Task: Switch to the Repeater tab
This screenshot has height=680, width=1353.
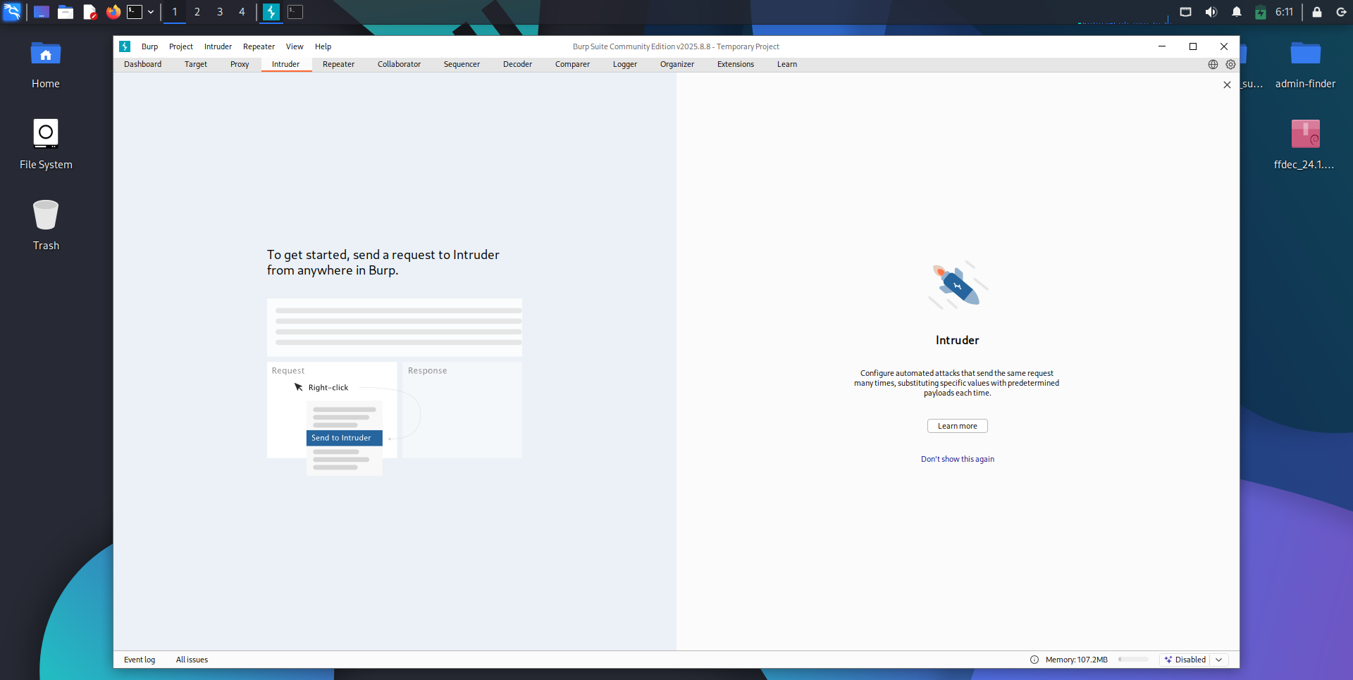Action: tap(339, 64)
